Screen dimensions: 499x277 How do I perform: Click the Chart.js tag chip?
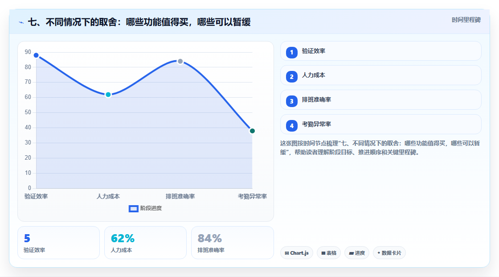click(297, 253)
